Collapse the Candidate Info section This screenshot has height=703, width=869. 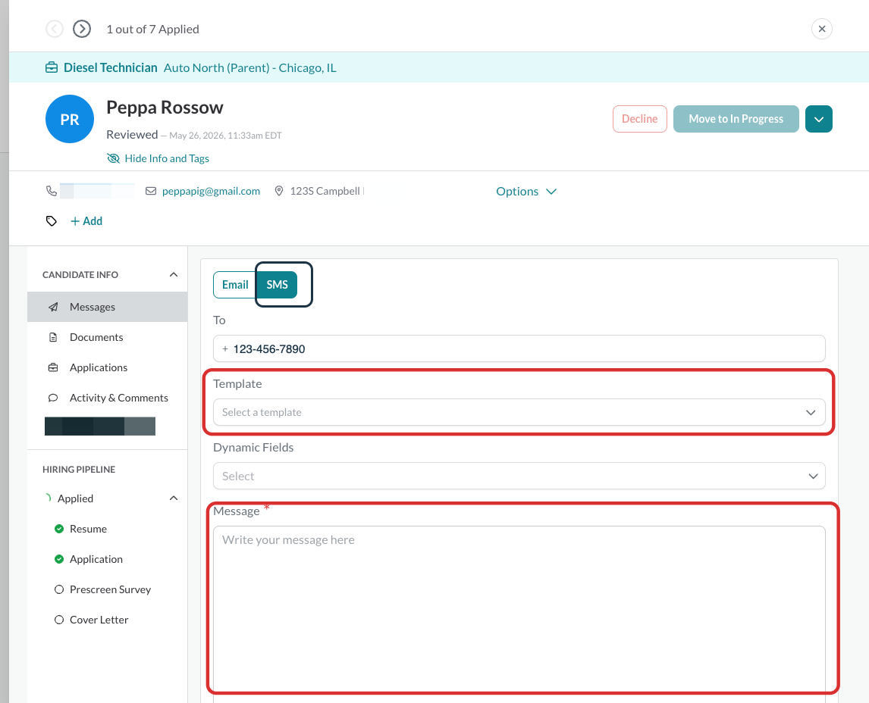(174, 274)
